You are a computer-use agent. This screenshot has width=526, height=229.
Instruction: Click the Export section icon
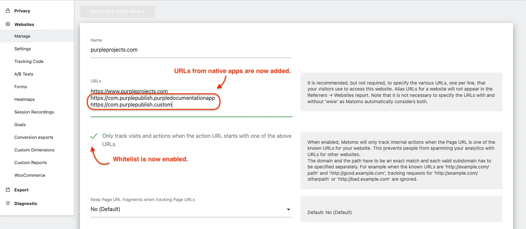pyautogui.click(x=8, y=190)
